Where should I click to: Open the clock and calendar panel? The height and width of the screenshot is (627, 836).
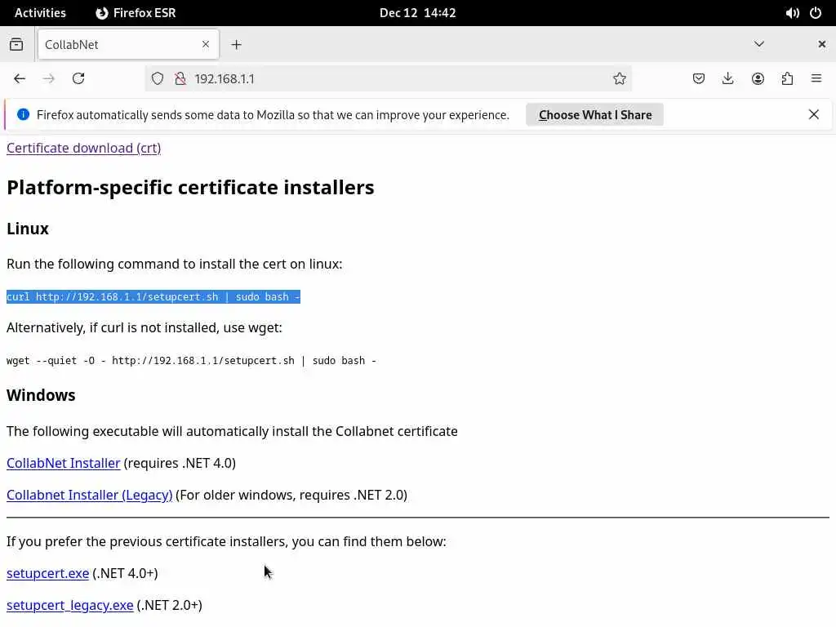417,13
